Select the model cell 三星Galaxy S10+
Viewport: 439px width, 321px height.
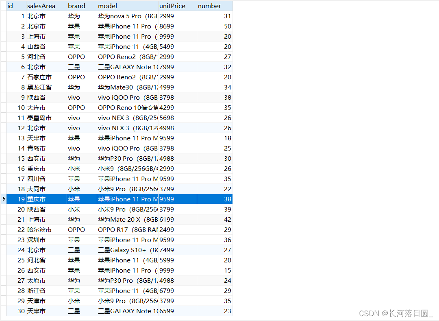click(x=127, y=250)
